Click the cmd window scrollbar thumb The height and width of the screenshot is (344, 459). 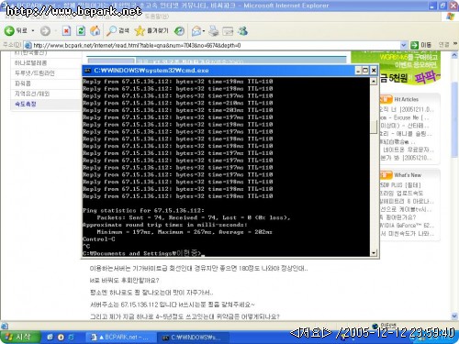(374, 127)
